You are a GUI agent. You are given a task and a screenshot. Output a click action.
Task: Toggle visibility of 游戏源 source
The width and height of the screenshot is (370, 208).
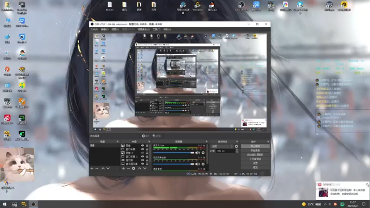pyautogui.click(x=142, y=160)
